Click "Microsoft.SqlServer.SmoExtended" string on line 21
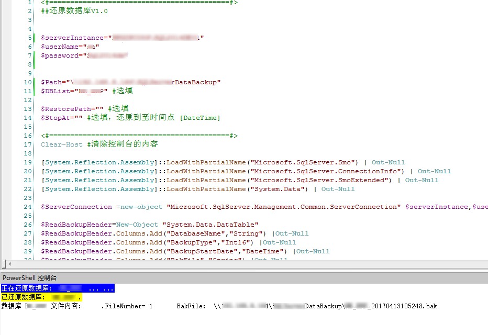 (319, 180)
